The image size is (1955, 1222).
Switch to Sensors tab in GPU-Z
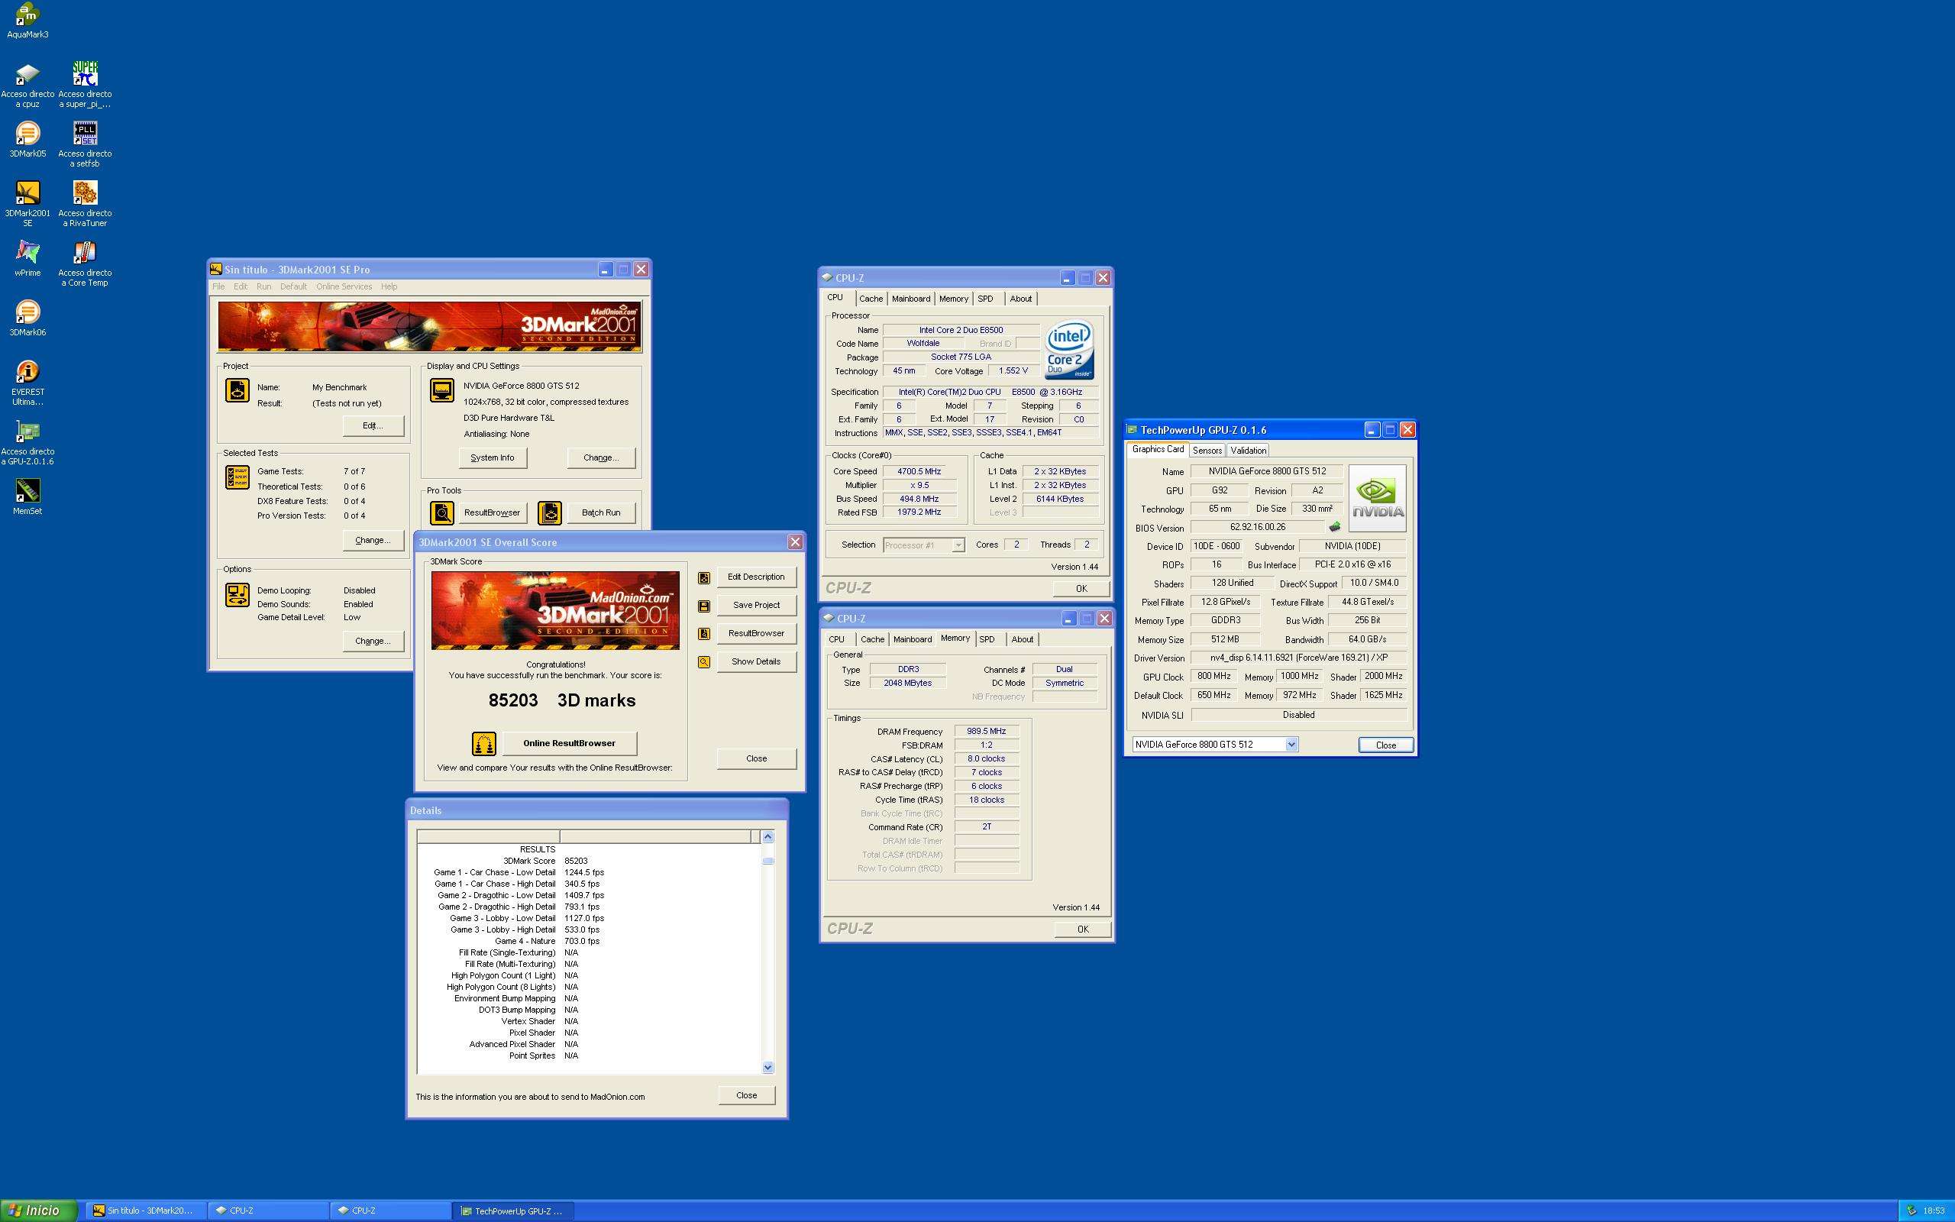coord(1207,451)
